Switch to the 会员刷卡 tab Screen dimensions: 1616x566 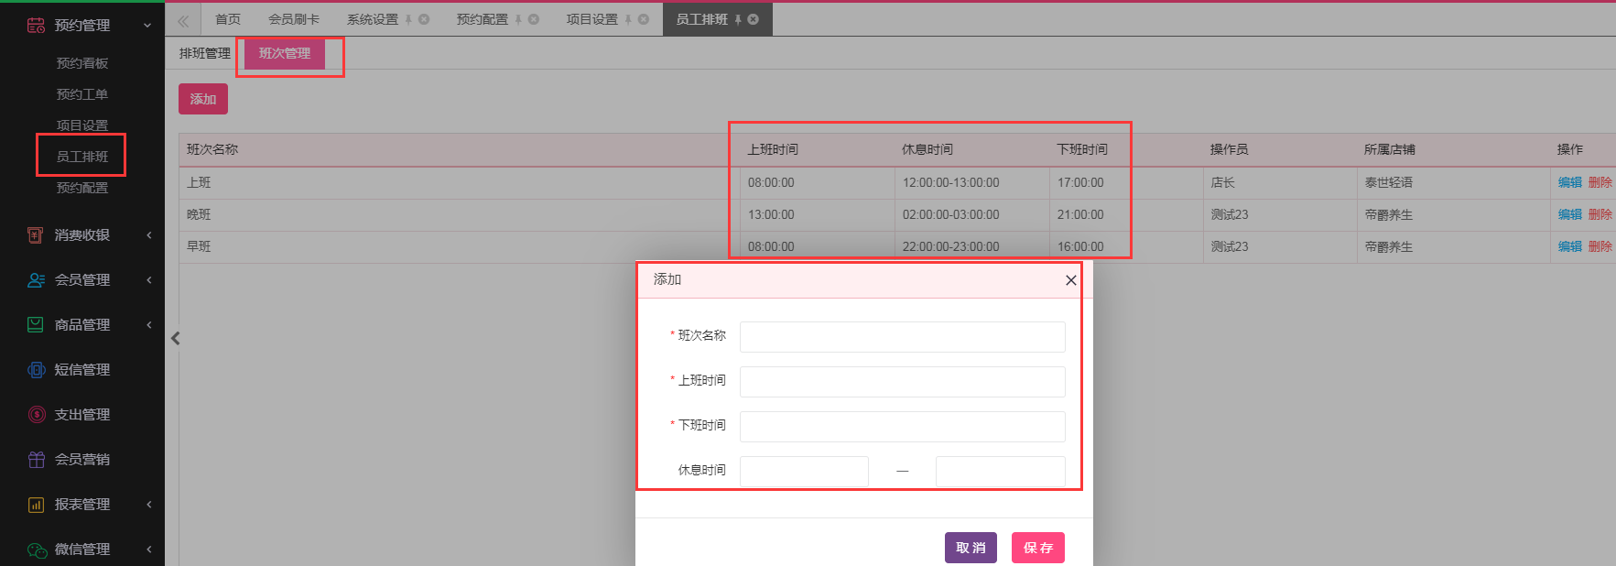(x=294, y=19)
